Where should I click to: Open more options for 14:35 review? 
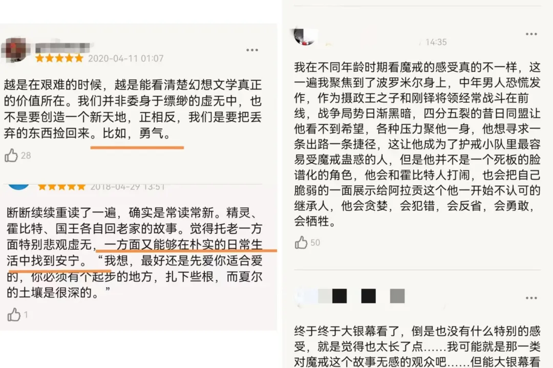[531, 34]
